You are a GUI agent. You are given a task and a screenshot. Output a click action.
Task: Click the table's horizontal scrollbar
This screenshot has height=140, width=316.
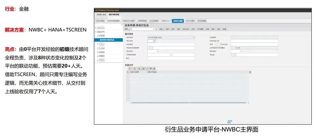(x=189, y=103)
